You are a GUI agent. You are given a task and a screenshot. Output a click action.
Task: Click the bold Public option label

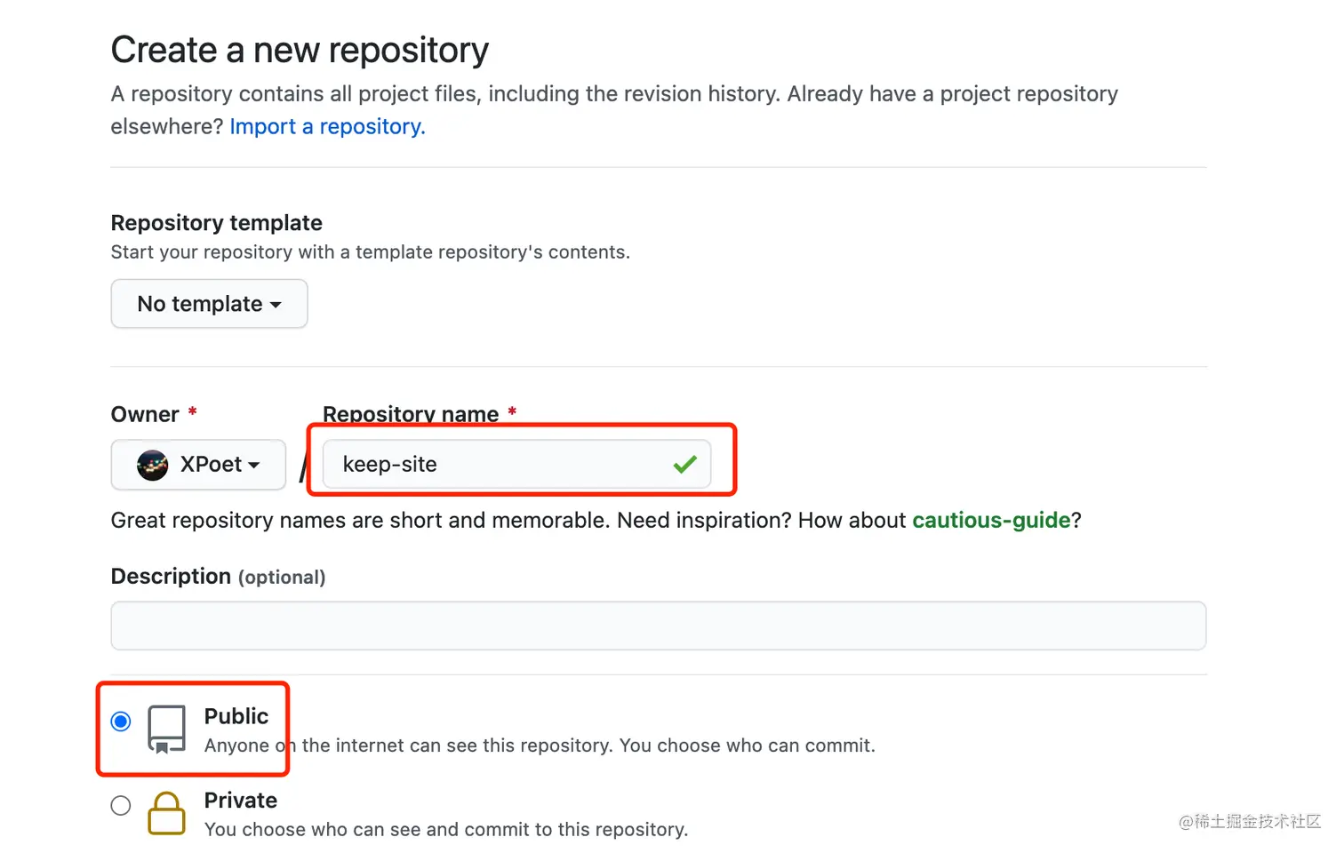[x=236, y=716]
